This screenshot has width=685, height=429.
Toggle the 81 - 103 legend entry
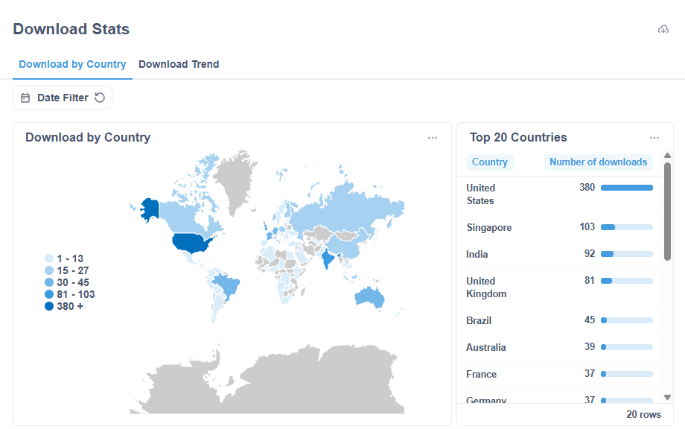pos(70,294)
